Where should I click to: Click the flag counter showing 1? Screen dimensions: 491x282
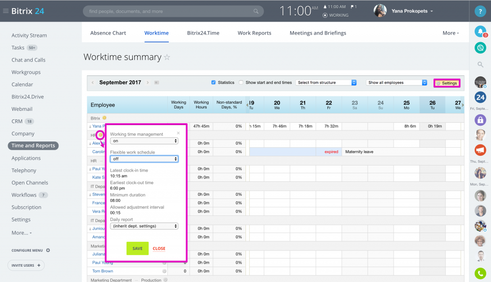tap(353, 7)
